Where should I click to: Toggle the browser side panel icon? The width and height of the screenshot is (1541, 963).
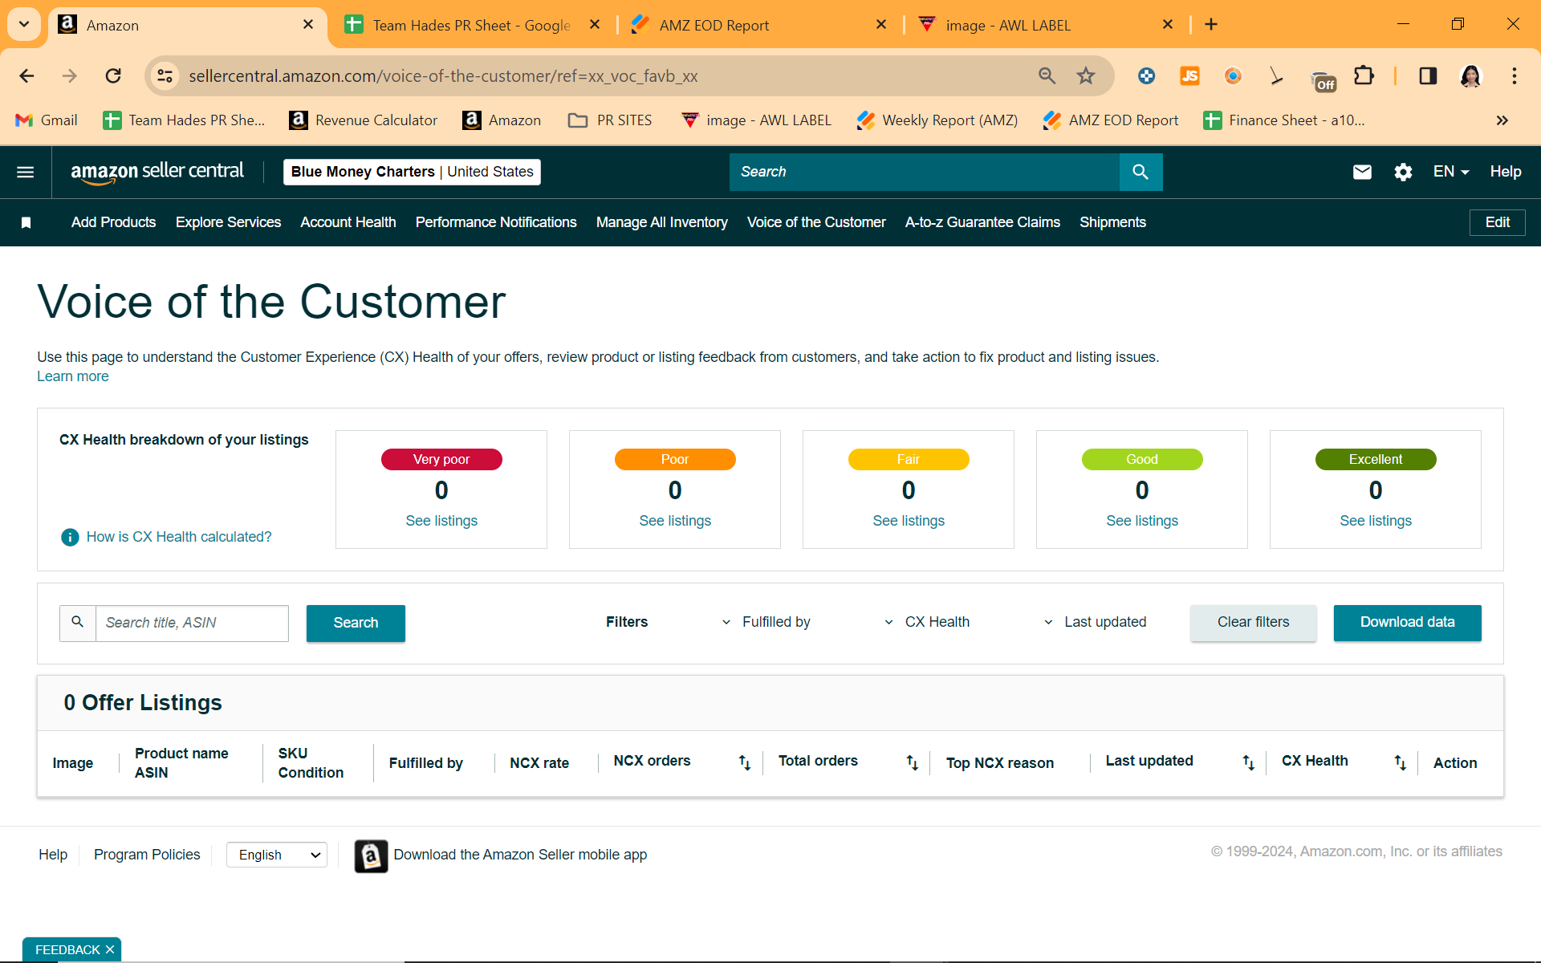coord(1428,76)
